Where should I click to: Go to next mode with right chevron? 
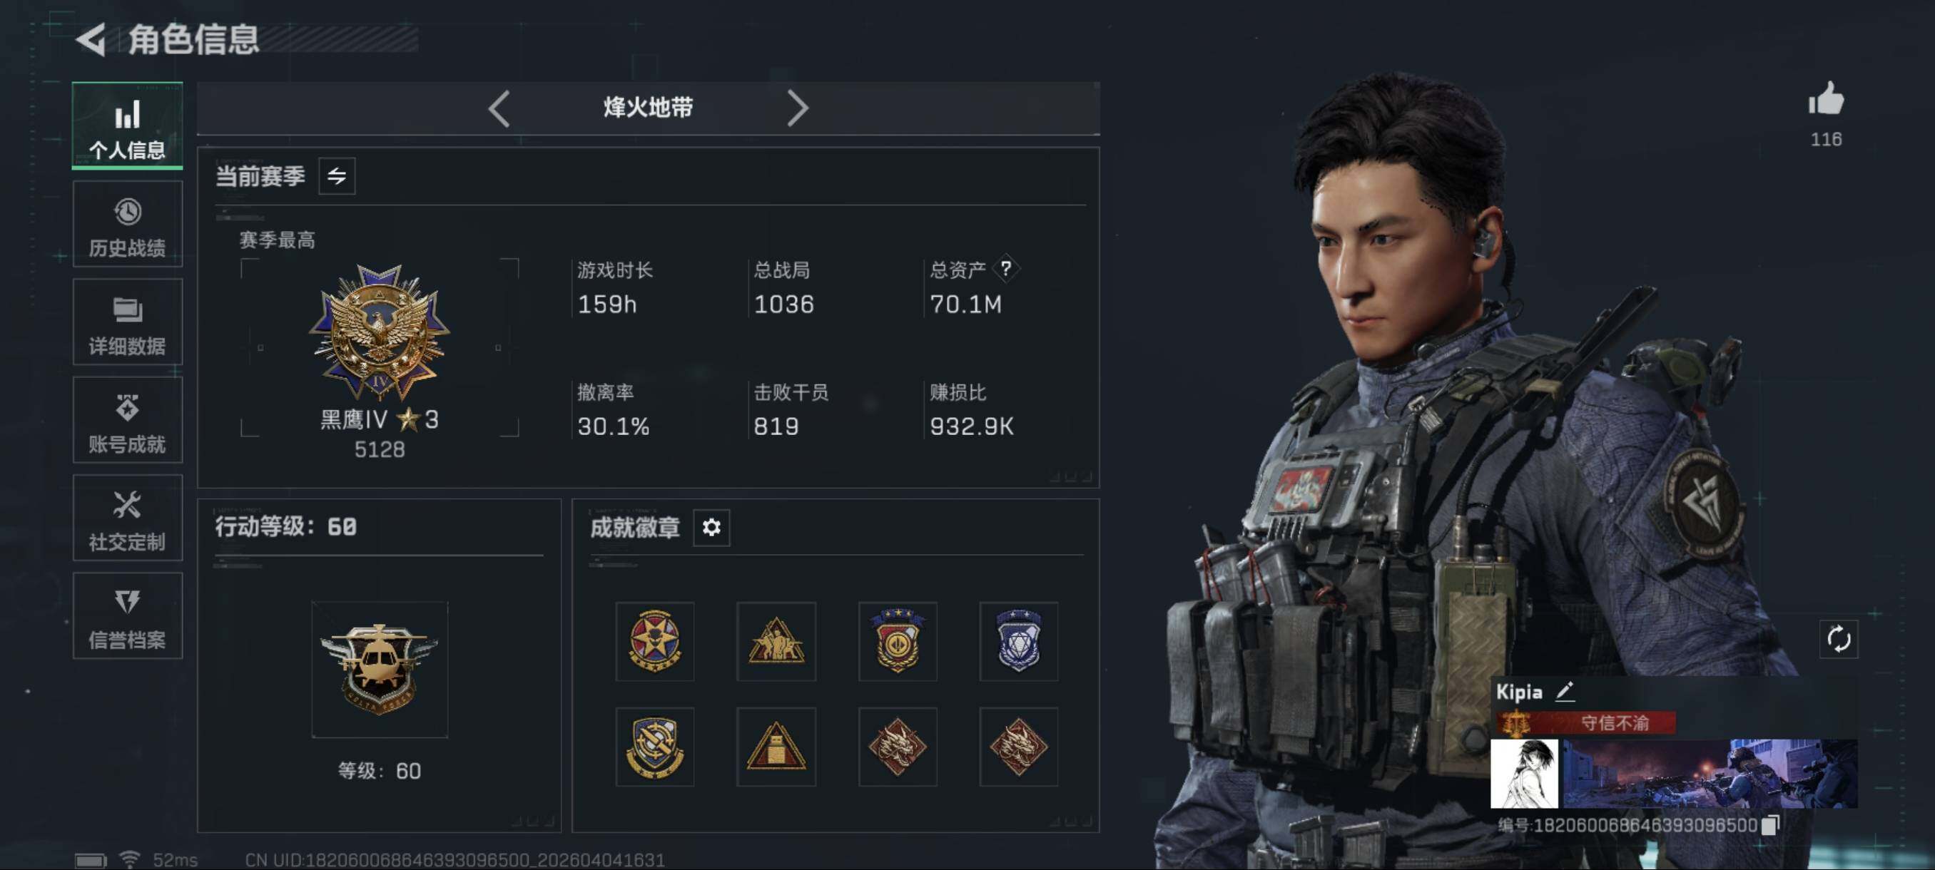tap(797, 109)
